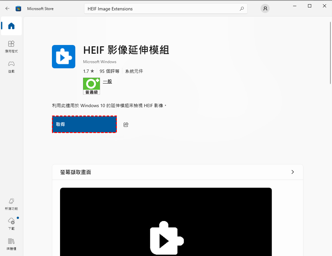This screenshot has height=256, width=332.
Task: Click the 95 個評等 ratings count
Action: 109,71
